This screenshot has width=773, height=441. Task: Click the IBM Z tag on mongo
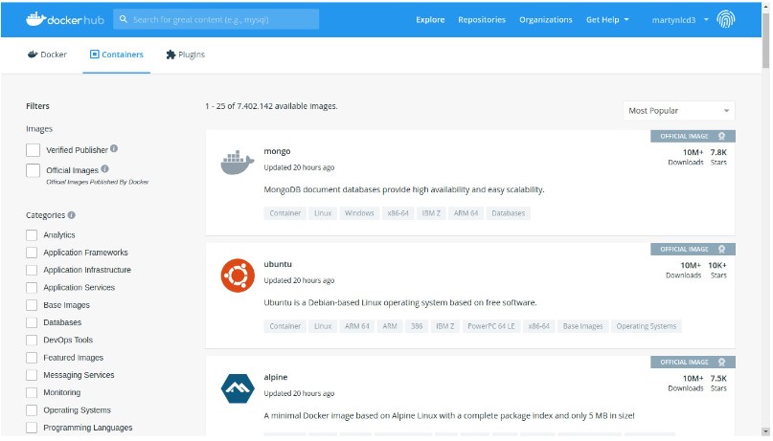[x=431, y=213]
